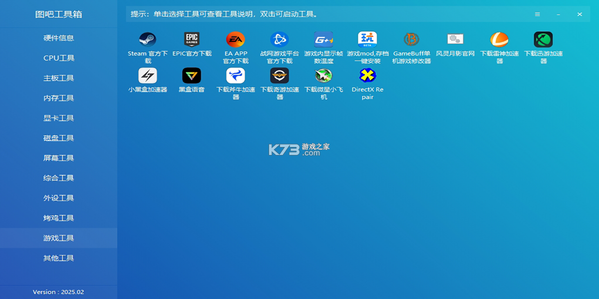Viewport: 599px width, 299px height.
Task: Click the 风灵月影官网 icon
Action: pyautogui.click(x=455, y=39)
